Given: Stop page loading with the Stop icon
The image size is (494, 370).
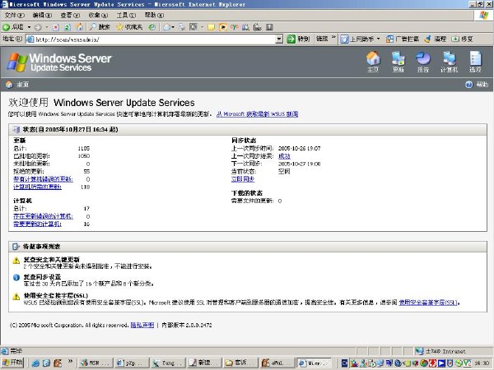Looking at the screenshot, I should [x=56, y=27].
